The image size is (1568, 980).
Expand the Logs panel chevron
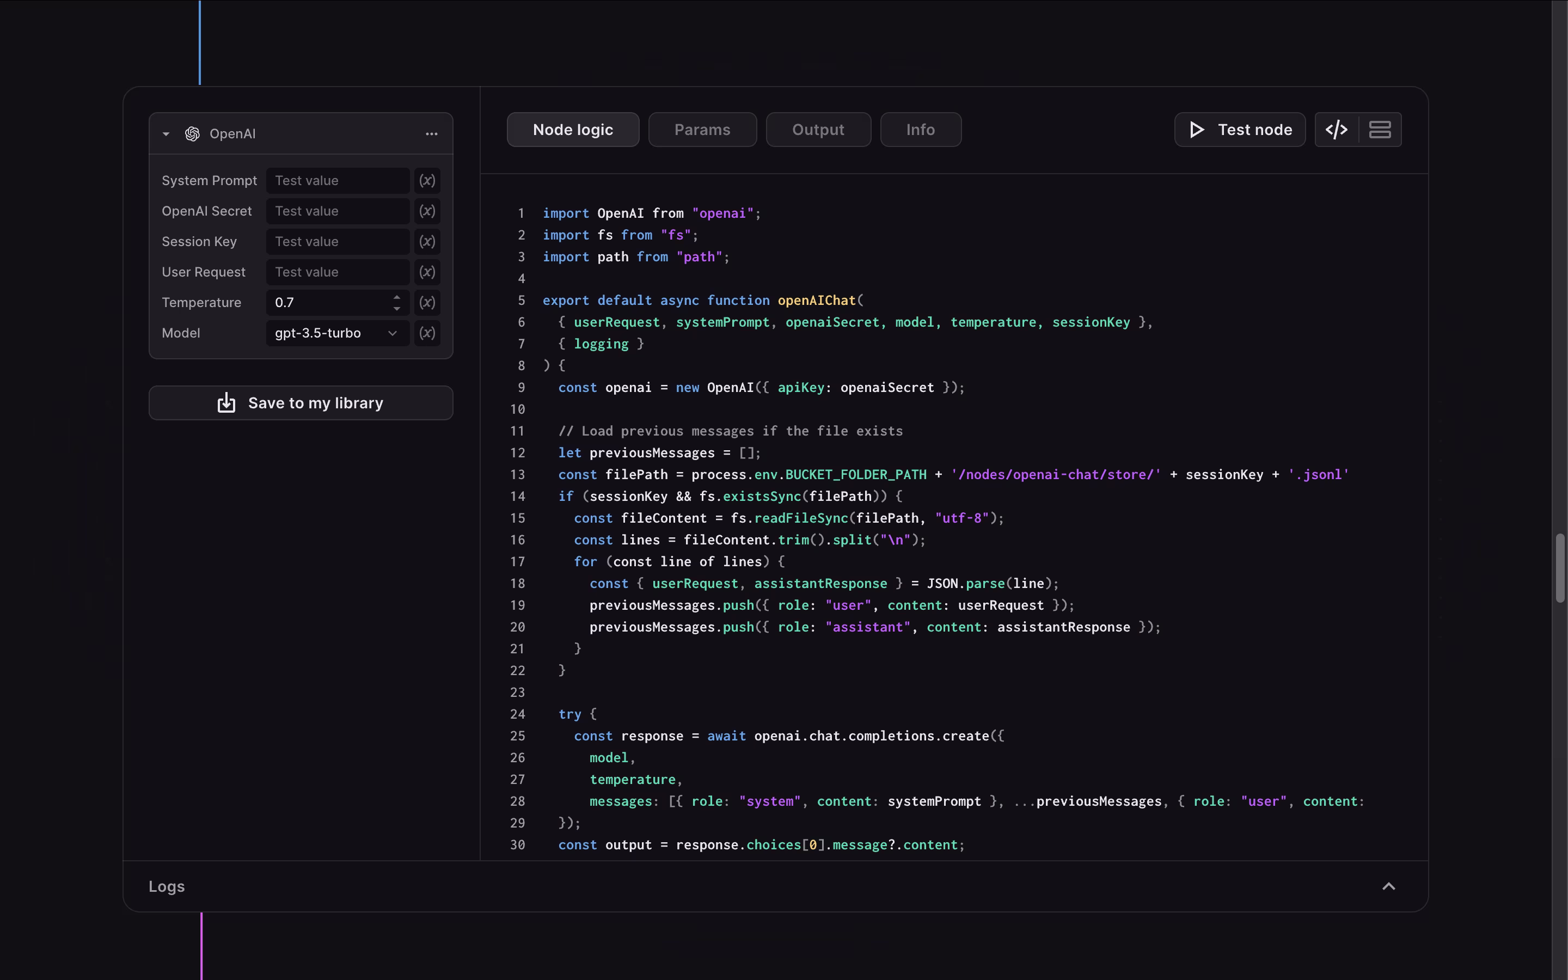point(1388,887)
